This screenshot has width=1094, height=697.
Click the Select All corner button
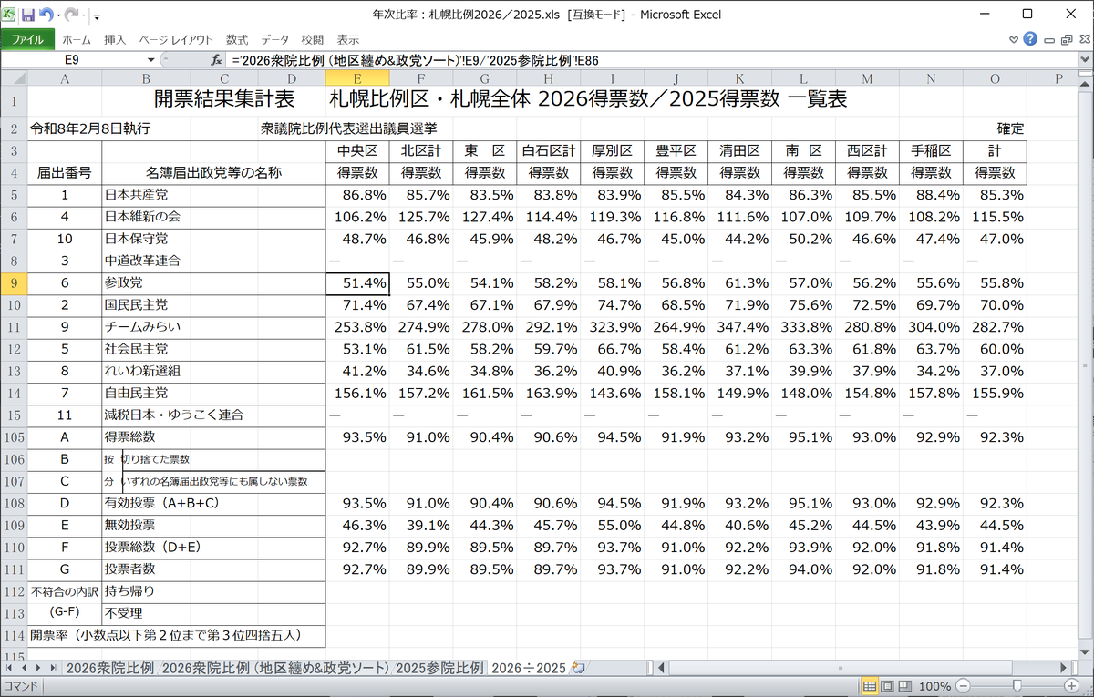(14, 78)
